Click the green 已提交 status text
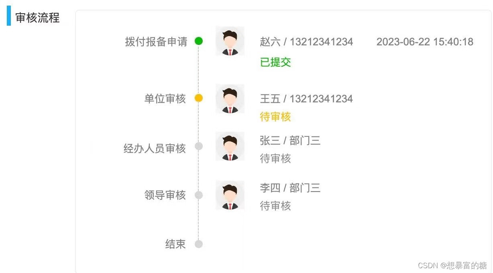The width and height of the screenshot is (493, 273). tap(275, 62)
